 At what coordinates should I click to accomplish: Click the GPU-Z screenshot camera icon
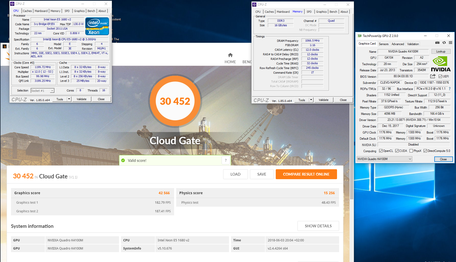437,43
